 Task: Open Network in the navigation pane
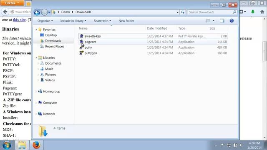pos(49,114)
